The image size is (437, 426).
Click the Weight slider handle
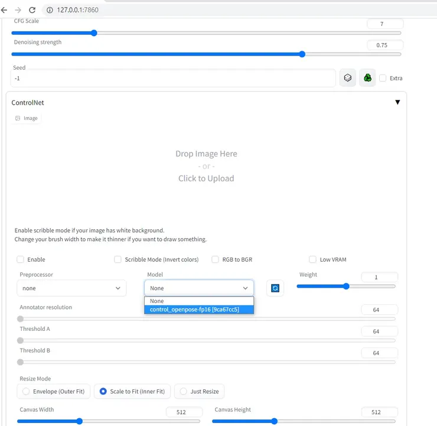coord(346,287)
